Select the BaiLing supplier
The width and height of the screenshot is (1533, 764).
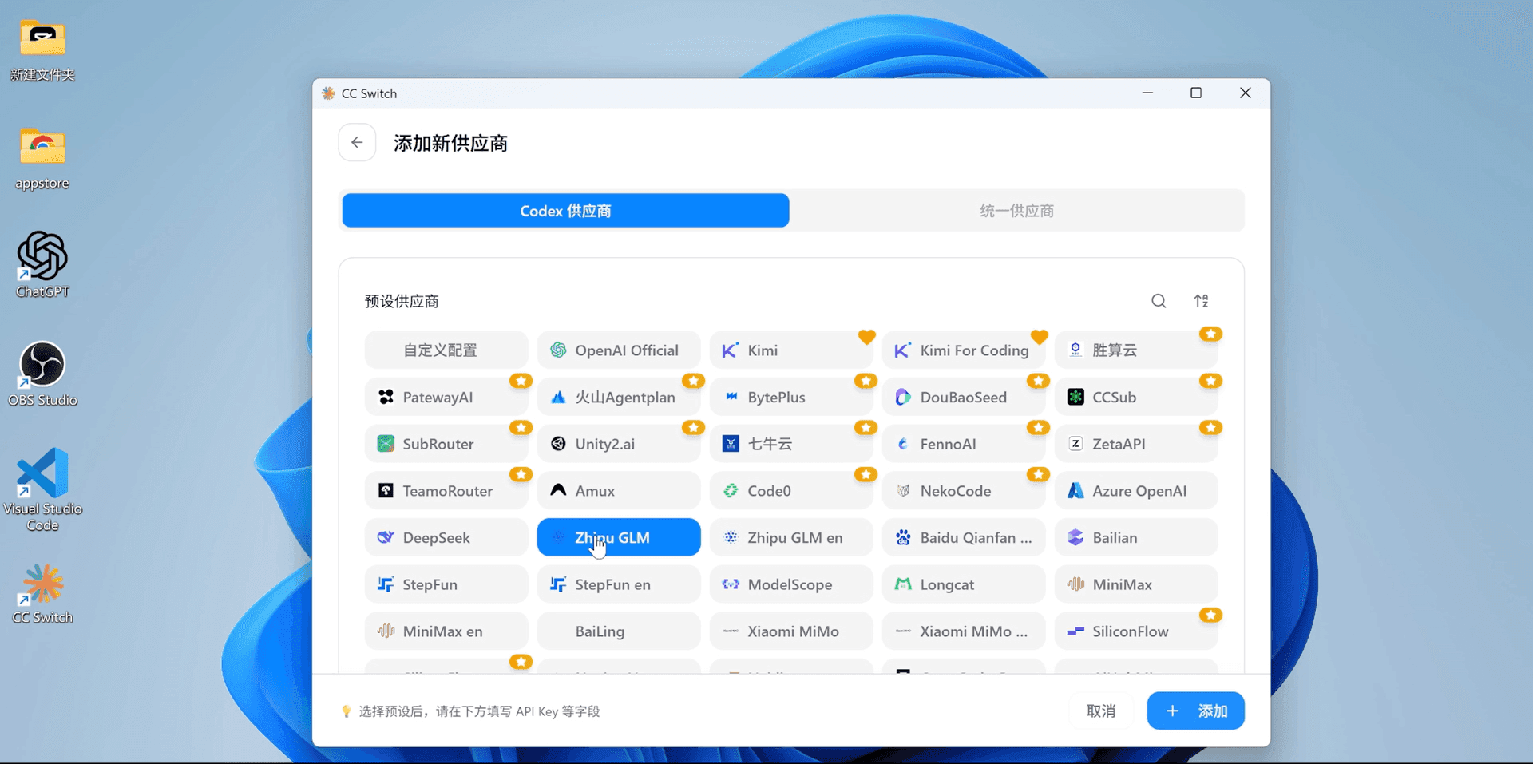(619, 631)
